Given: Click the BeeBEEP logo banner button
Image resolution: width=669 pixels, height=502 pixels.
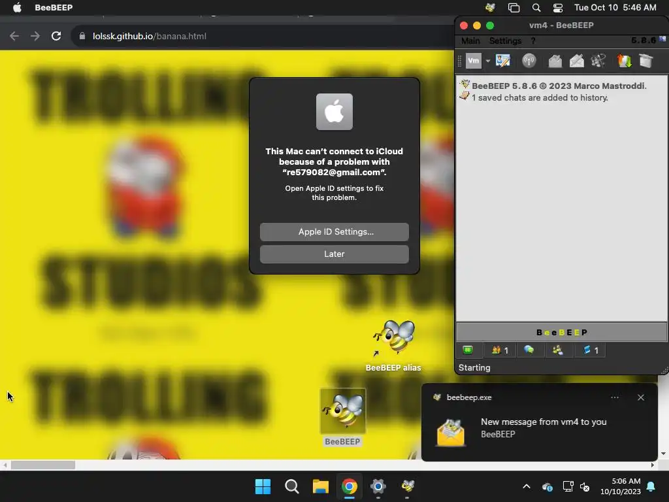Looking at the screenshot, I should (561, 332).
